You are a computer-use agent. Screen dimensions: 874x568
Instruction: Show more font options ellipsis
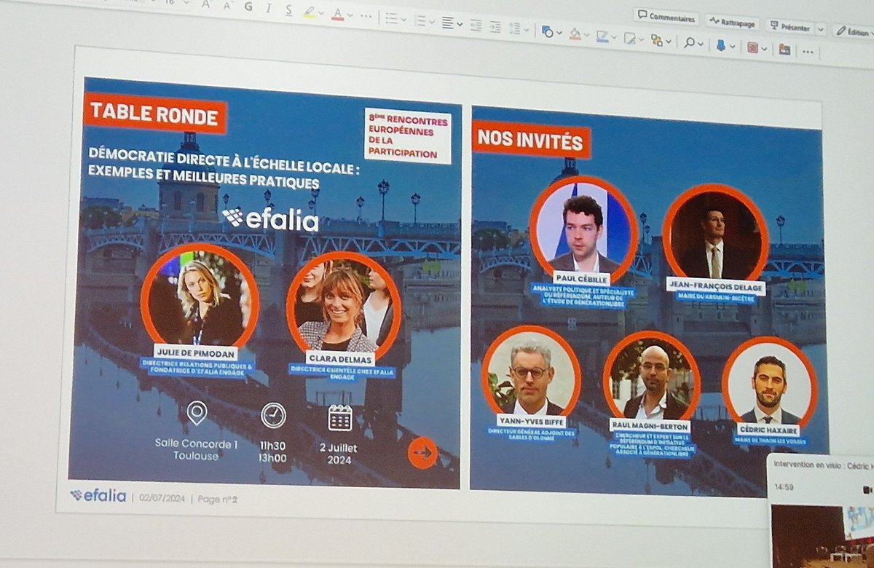pyautogui.click(x=366, y=16)
